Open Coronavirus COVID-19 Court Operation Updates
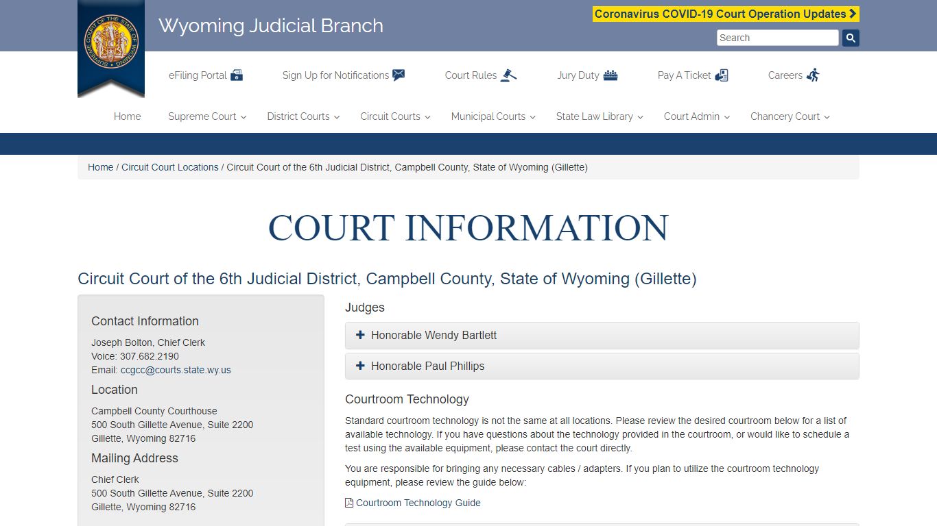The width and height of the screenshot is (937, 526). (726, 14)
